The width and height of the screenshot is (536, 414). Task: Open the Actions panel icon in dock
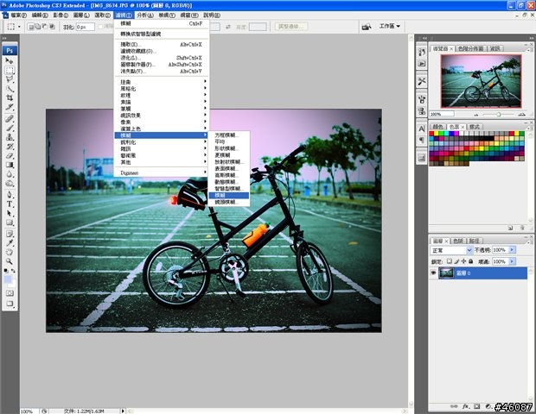click(422, 64)
